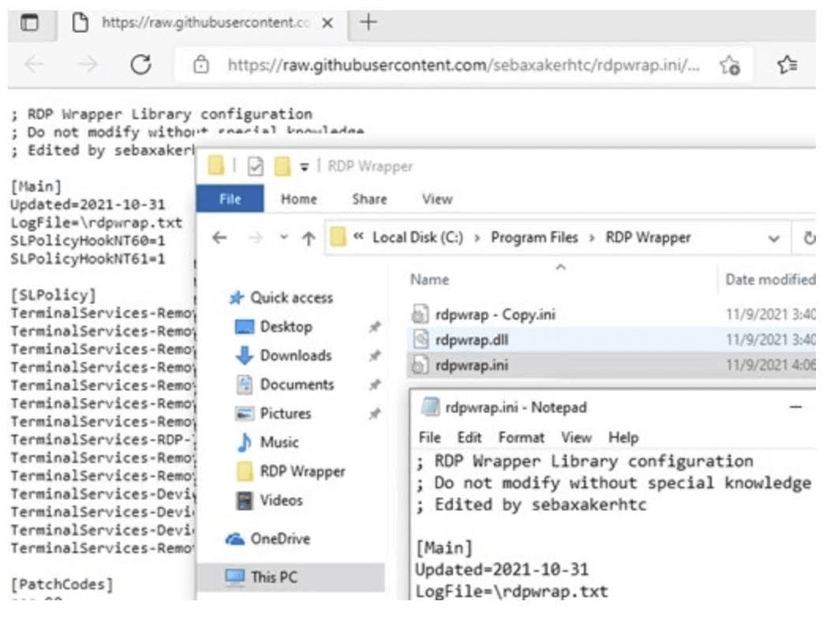Unpin Pictures using its pin icon
The height and width of the screenshot is (620, 827).
375,414
